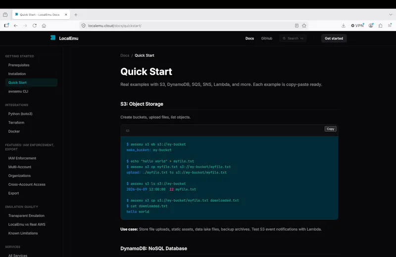The width and height of the screenshot is (396, 257).
Task: Open Docker integration page
Action: (x=14, y=131)
